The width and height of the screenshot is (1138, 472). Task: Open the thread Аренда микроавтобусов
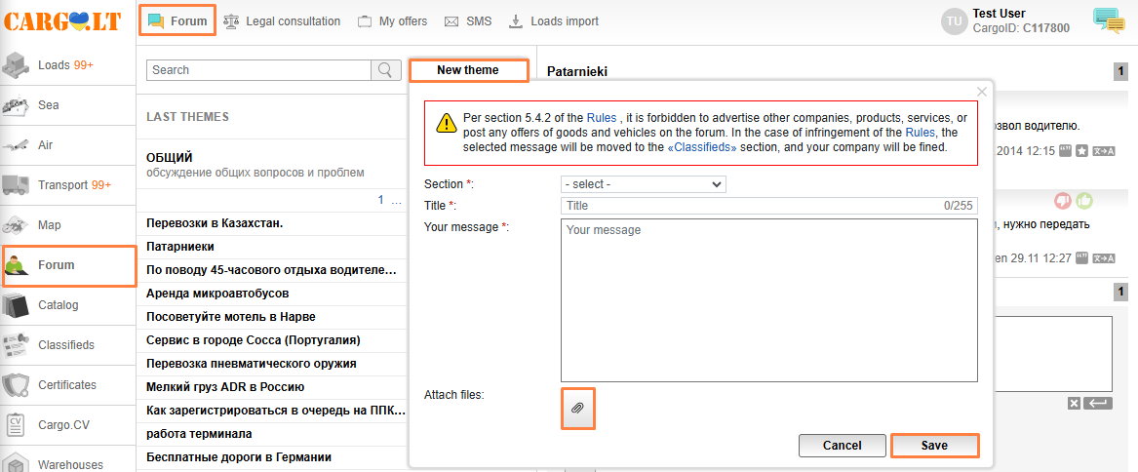pyautogui.click(x=217, y=294)
